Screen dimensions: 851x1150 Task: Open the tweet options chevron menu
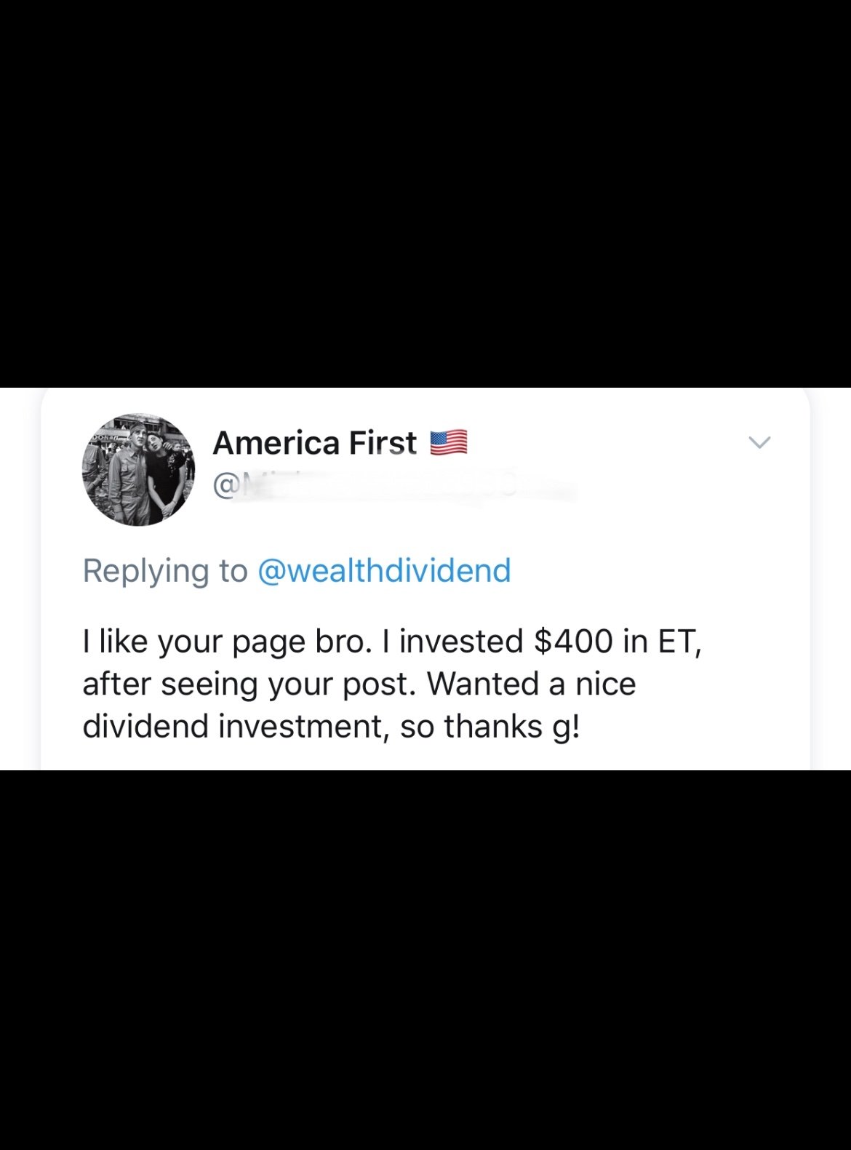[x=759, y=442]
